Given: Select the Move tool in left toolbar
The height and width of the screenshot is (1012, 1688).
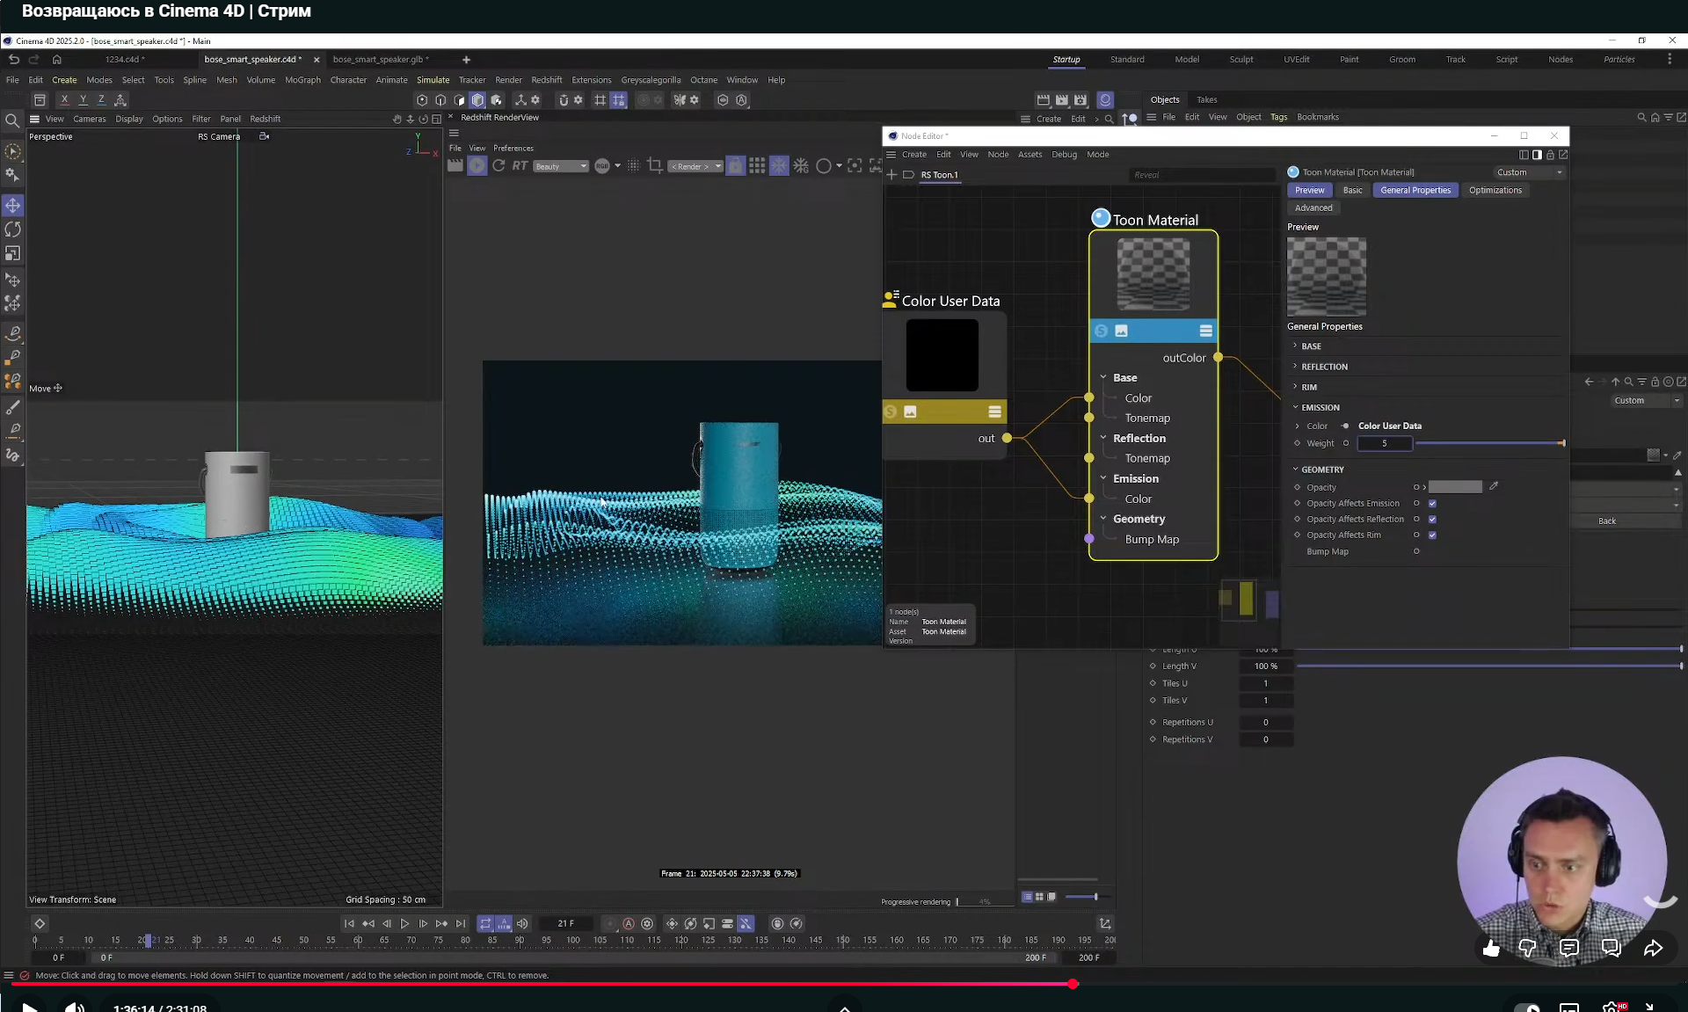Looking at the screenshot, I should tap(13, 206).
